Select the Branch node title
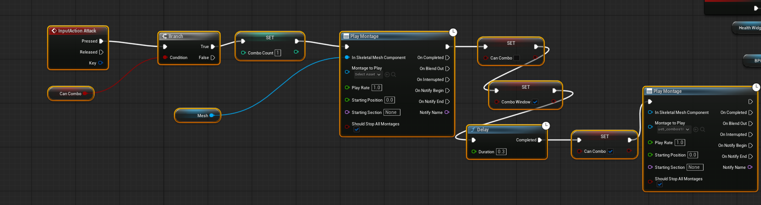The height and width of the screenshot is (205, 761). 175,36
